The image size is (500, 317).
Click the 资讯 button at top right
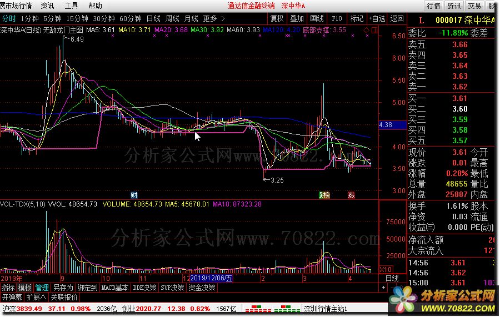tap(454, 6)
